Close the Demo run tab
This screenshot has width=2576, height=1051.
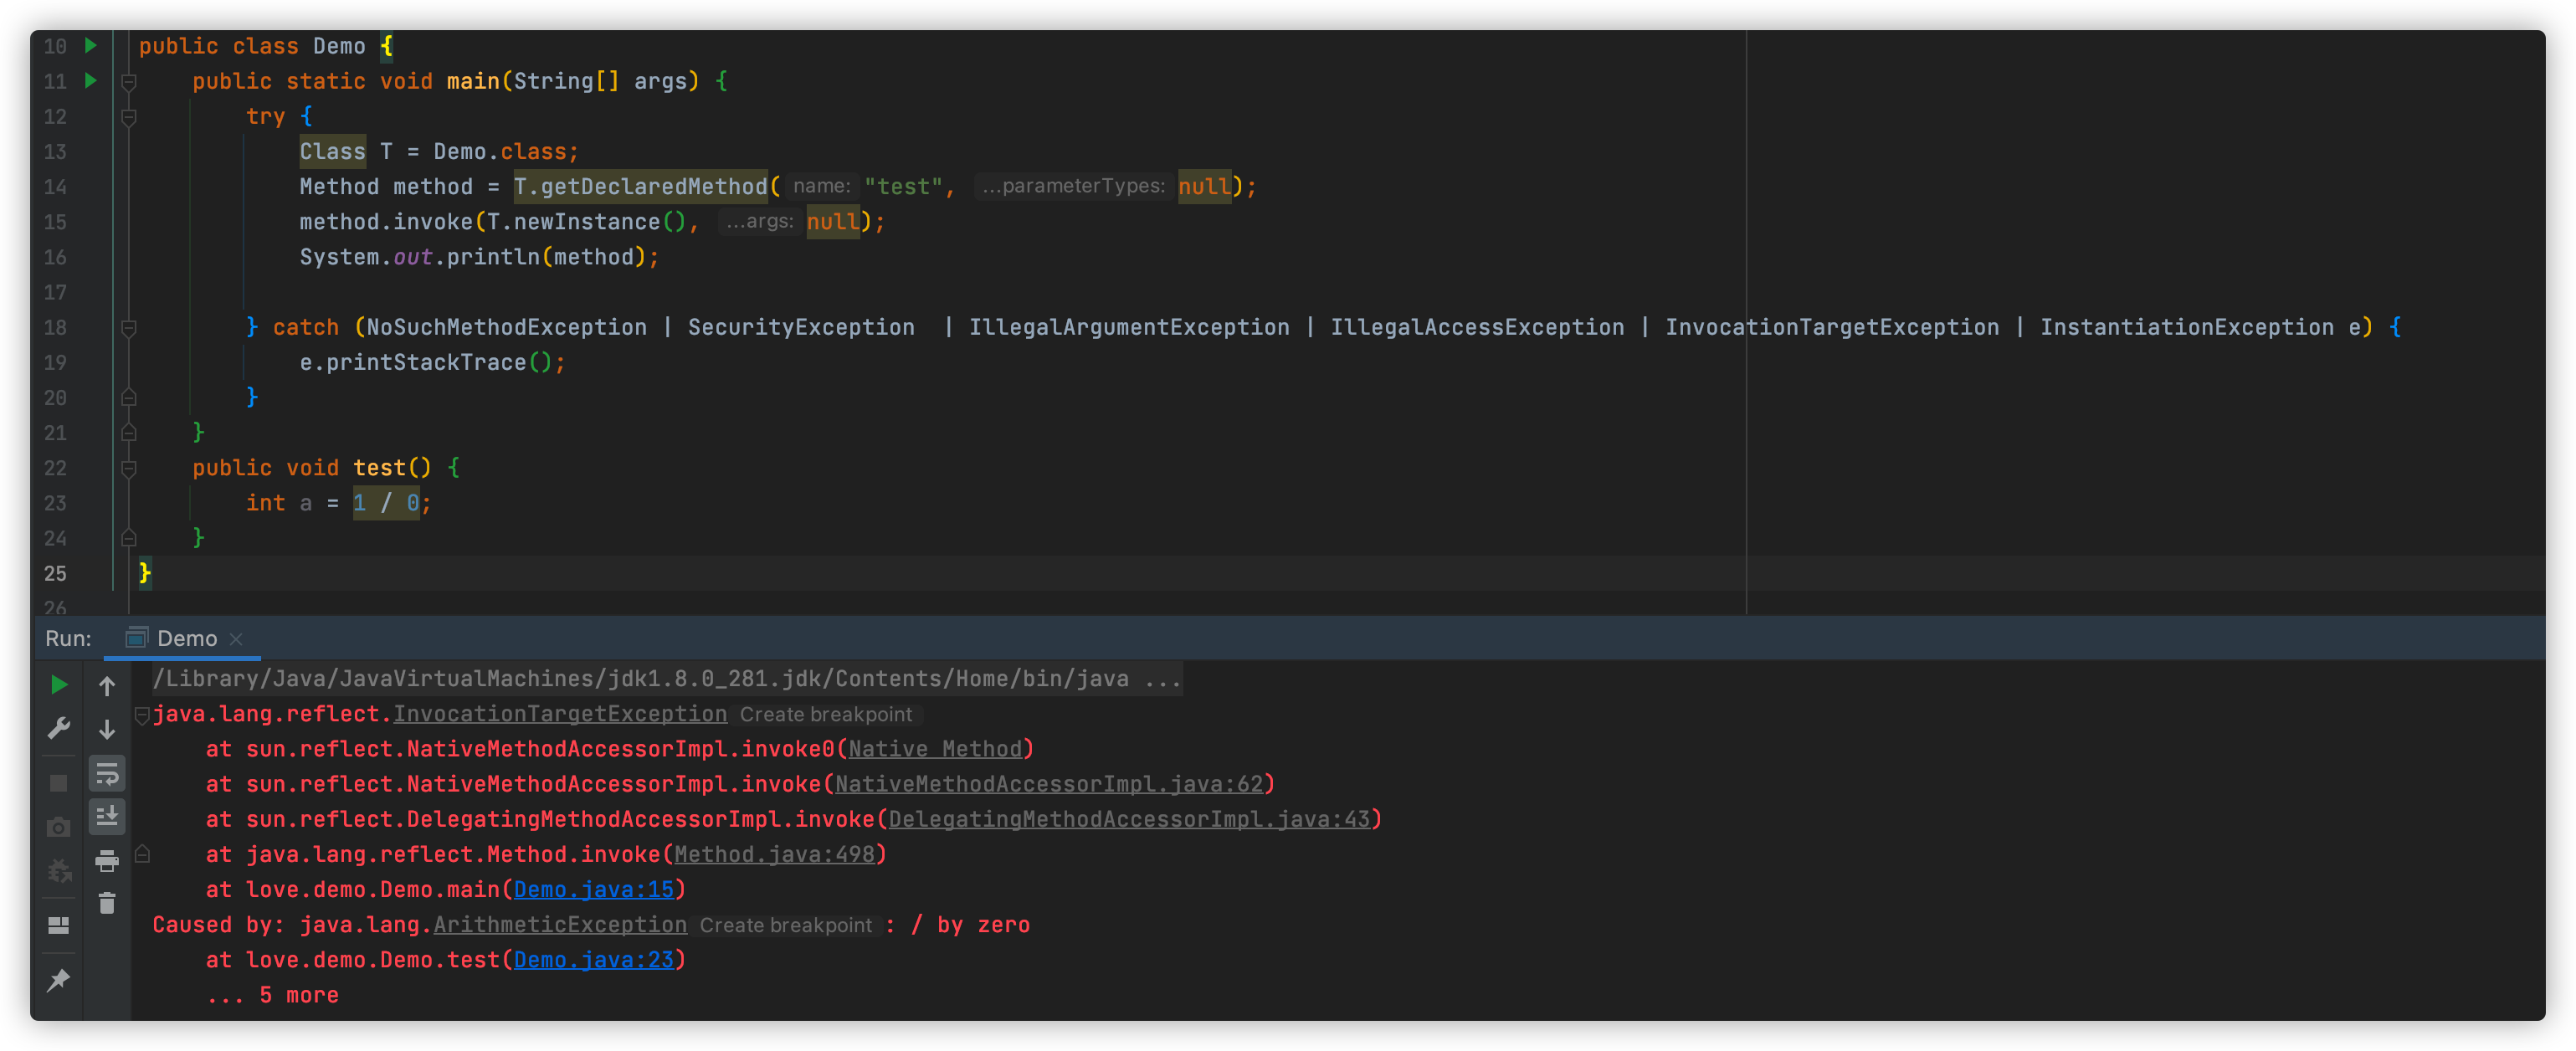[236, 639]
